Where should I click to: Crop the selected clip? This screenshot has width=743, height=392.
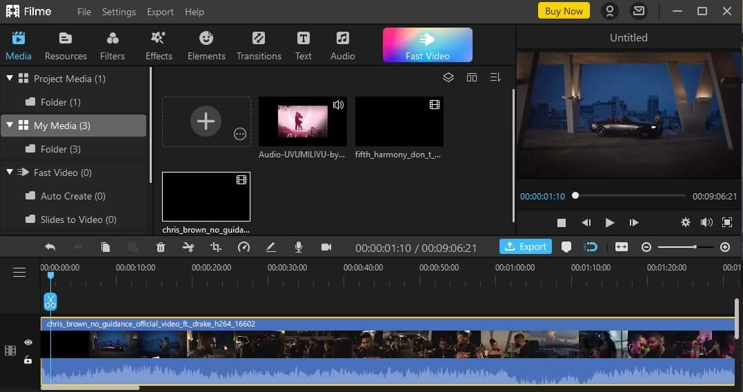click(x=216, y=247)
